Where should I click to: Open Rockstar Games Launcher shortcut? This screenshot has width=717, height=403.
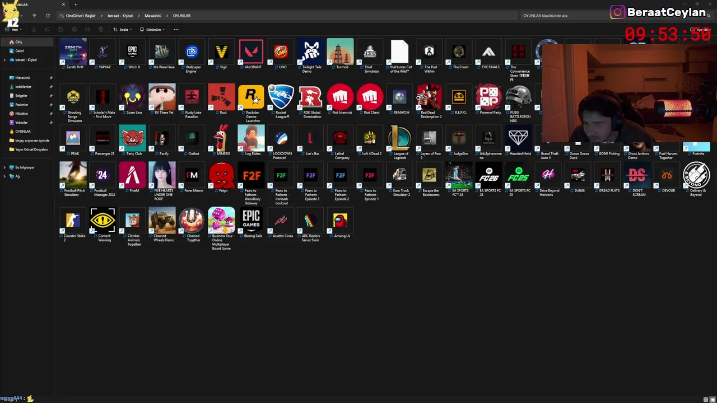click(251, 104)
